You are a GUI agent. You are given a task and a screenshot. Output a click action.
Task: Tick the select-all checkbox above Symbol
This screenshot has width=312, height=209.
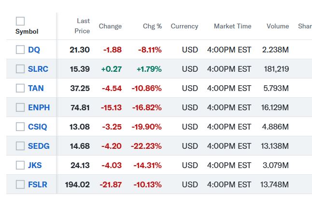pos(20,21)
